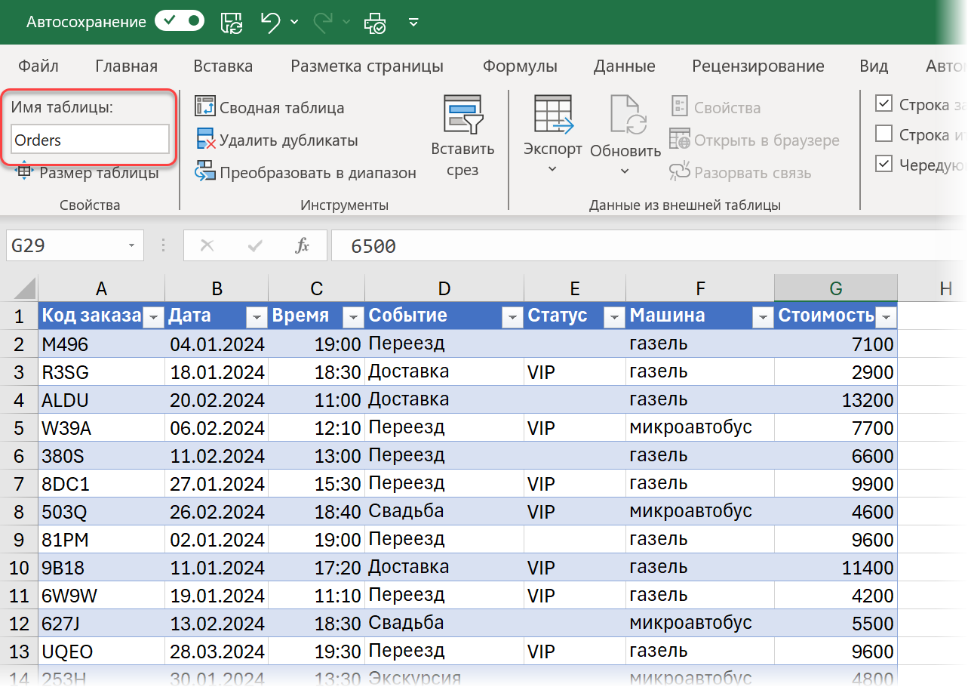The image size is (968, 687).
Task: Click the Экспорт table icon
Action: [x=553, y=114]
